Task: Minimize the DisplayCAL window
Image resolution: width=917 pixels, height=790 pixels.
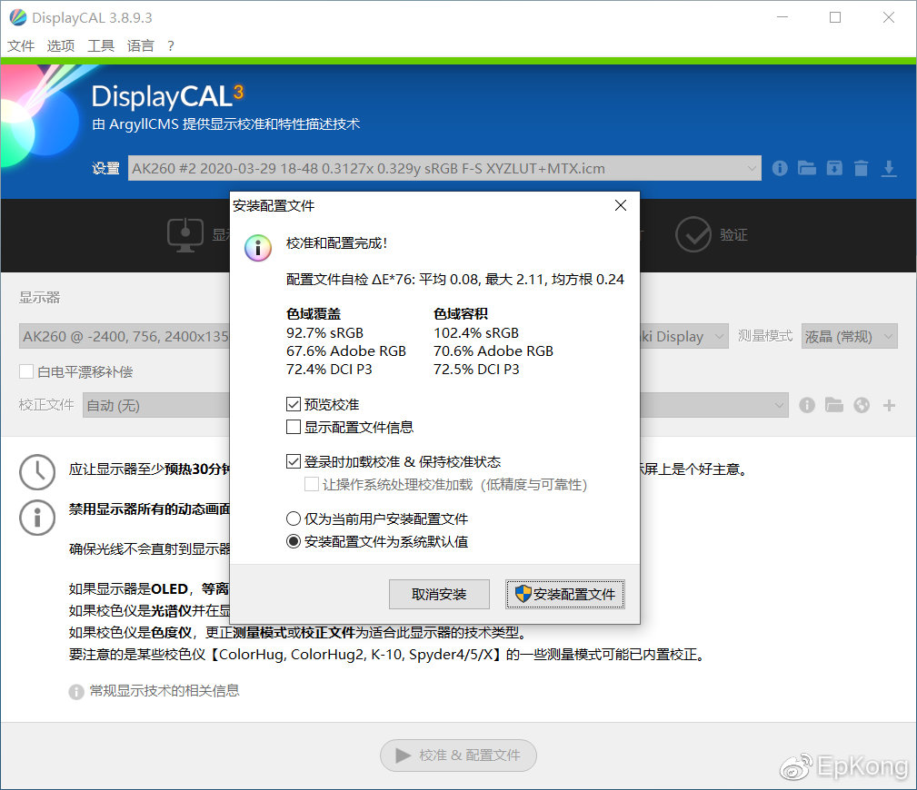Action: pyautogui.click(x=782, y=17)
